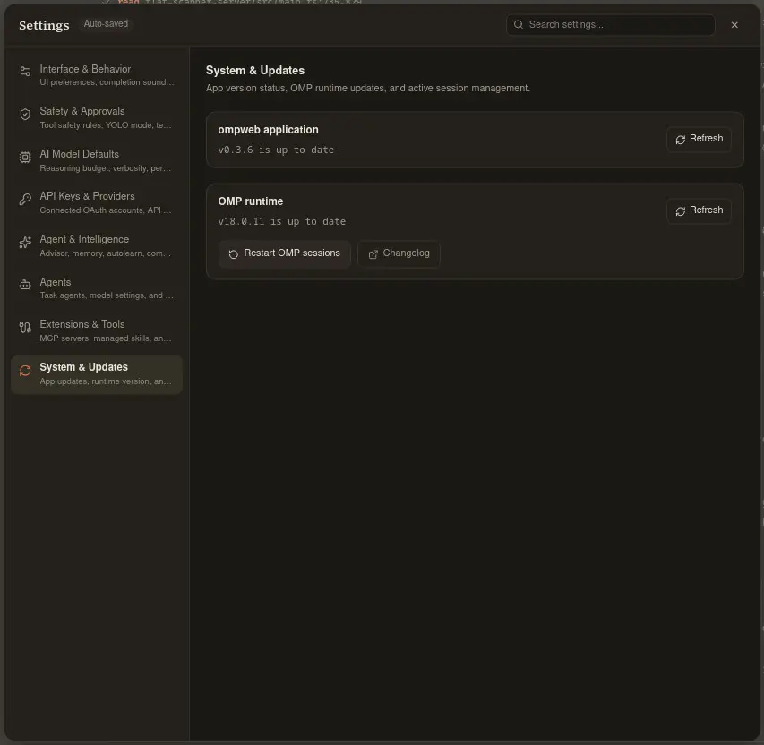The height and width of the screenshot is (745, 764).
Task: Focus the Search settings field
Action: 611,24
